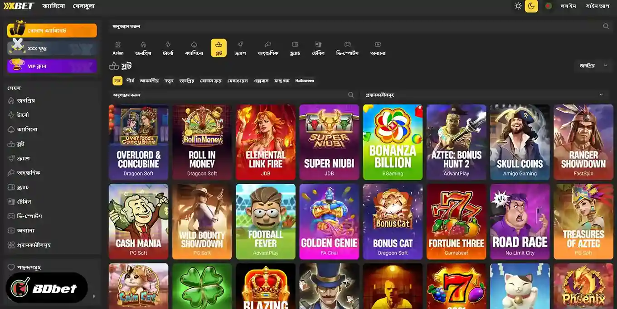Screen dimensions: 617x309
Task: Select the মেগাওয়েস filter tab
Action: coord(238,81)
